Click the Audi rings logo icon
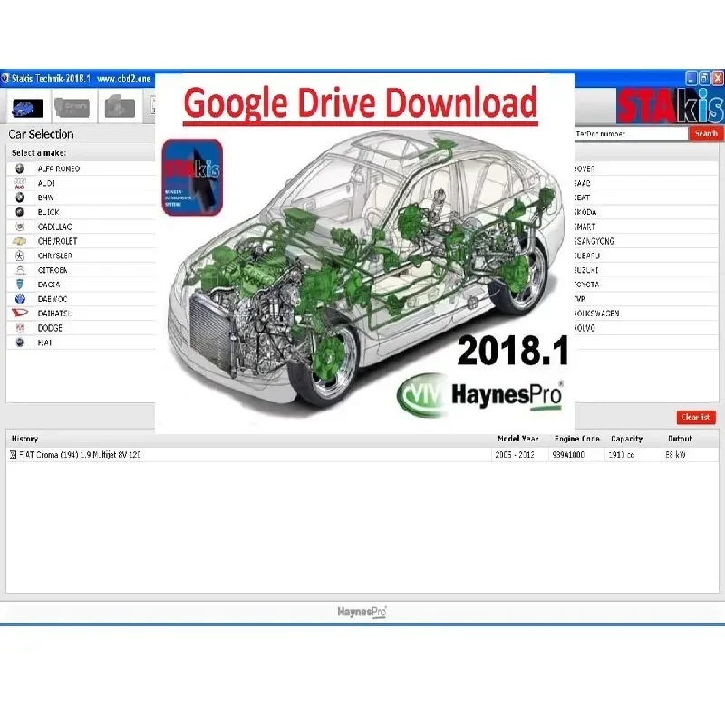The height and width of the screenshot is (725, 725). coord(19,183)
